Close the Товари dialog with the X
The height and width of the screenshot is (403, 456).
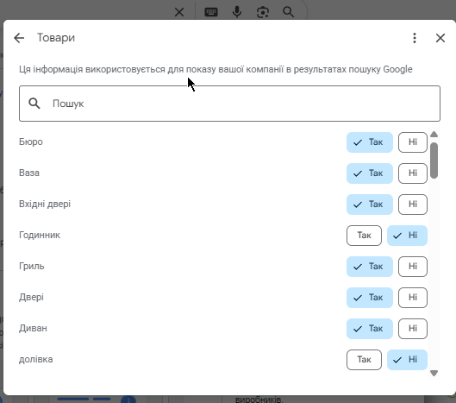(440, 38)
